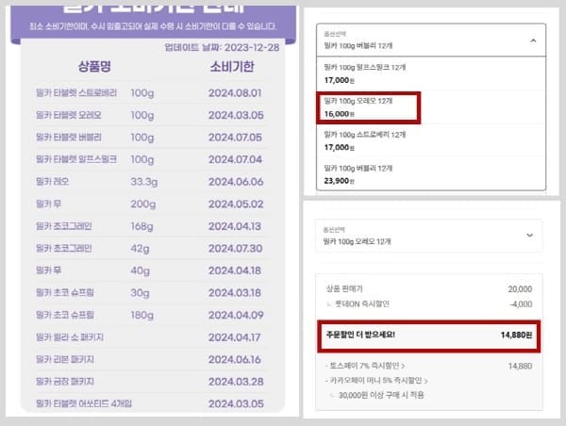
Task: Click the '밀카 타블렛 버블리' product name
Action: [x=69, y=138]
